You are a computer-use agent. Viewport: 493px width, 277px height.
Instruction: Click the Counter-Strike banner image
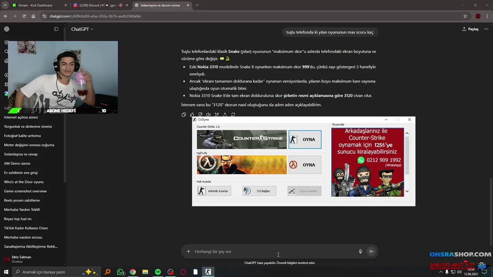coord(242,139)
